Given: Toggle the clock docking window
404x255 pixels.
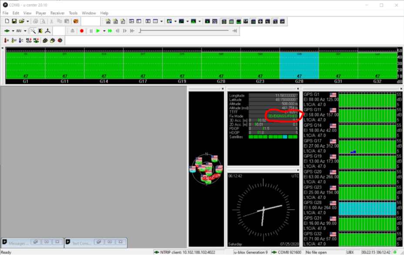Looking at the screenshot, I should tap(275, 21).
